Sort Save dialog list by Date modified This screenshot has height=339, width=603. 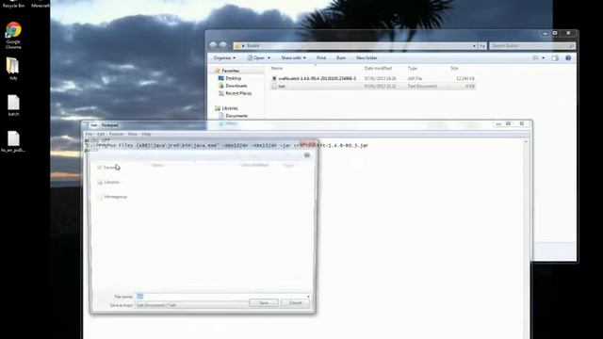254,166
